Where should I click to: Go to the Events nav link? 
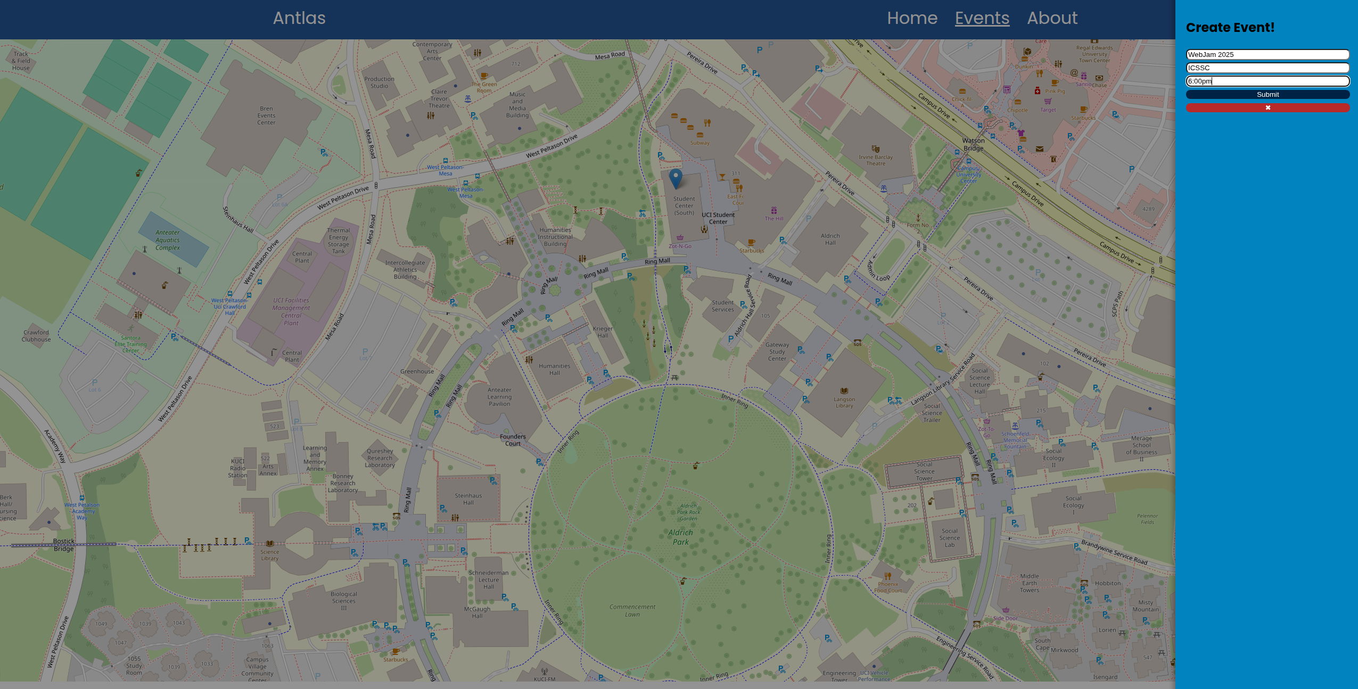(x=982, y=18)
